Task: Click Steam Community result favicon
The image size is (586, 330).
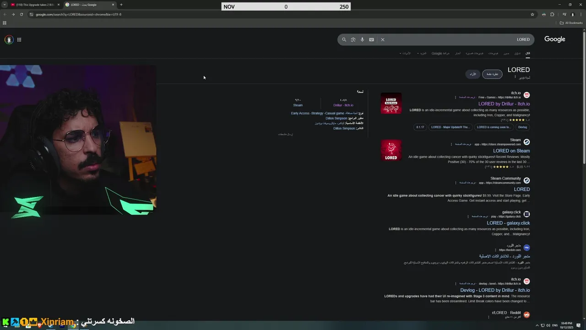Action: pyautogui.click(x=526, y=181)
